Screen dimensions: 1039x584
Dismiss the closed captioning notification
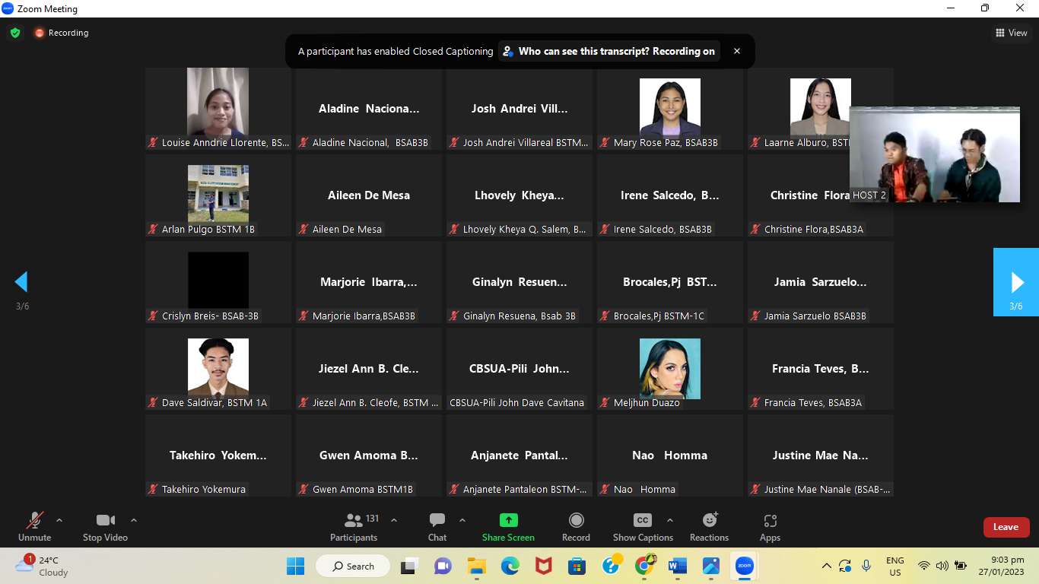click(736, 52)
